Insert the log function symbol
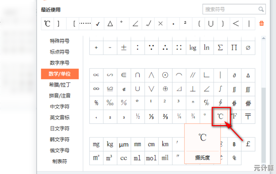The height and width of the screenshot is (174, 276). [x=193, y=47]
